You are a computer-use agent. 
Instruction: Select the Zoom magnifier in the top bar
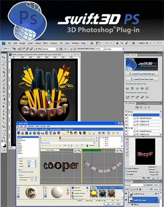122,43
